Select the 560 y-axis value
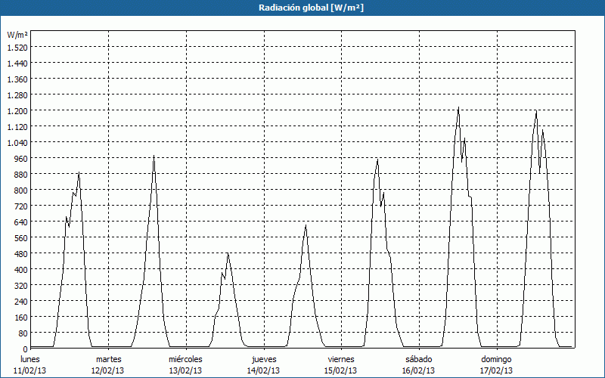 [x=21, y=238]
